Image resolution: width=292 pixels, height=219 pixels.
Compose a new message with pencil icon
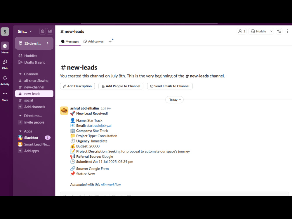pos(50,31)
